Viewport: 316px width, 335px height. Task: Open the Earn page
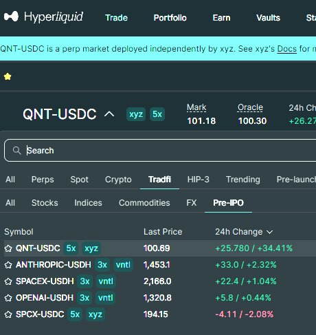(221, 18)
